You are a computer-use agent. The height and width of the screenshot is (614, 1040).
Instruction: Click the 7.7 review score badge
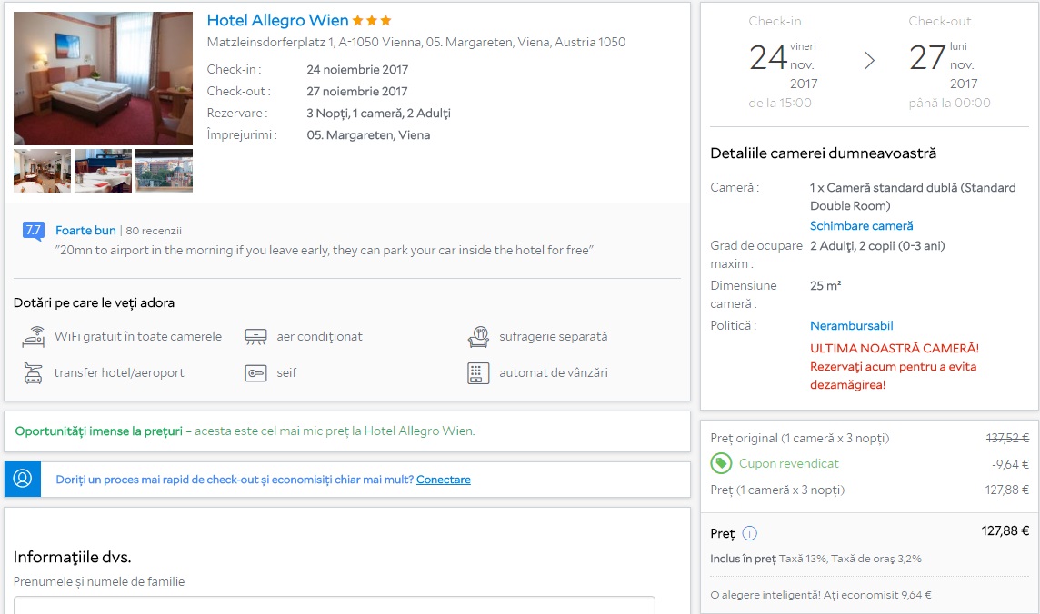pyautogui.click(x=34, y=231)
